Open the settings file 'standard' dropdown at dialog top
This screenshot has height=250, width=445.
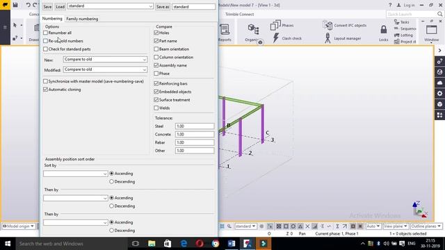pos(111,6)
